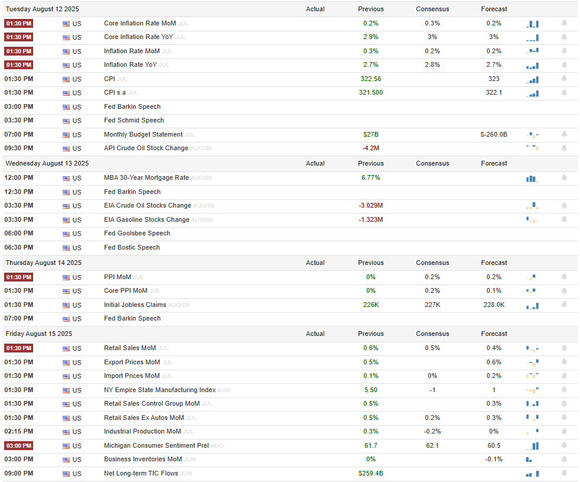Click the Consensus header under Tuesday August 12
Image resolution: width=580 pixels, height=482 pixels.
pyautogui.click(x=433, y=9)
